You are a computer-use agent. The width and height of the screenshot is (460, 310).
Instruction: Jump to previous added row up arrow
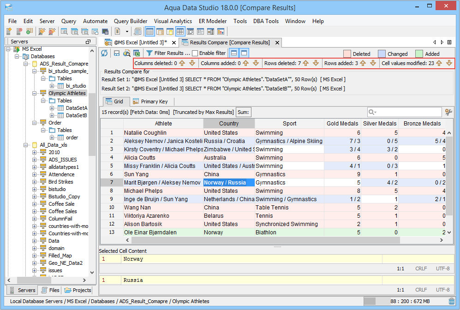point(363,63)
